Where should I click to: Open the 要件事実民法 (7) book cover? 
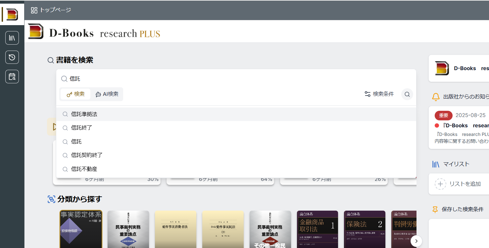pos(223,229)
